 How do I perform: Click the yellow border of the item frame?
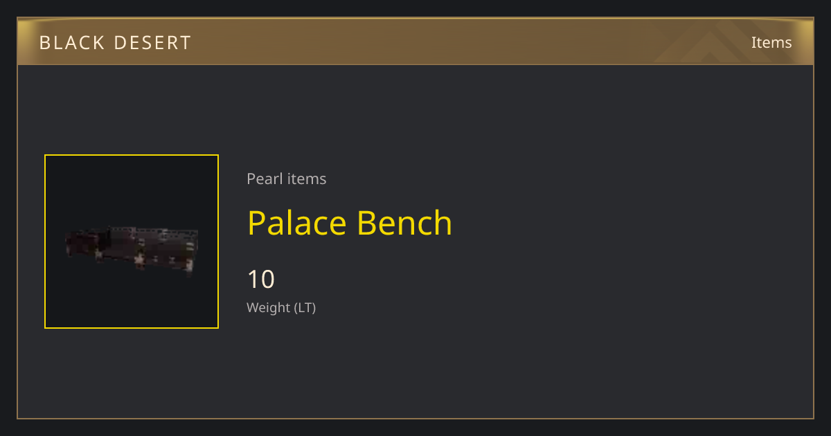tap(45, 242)
